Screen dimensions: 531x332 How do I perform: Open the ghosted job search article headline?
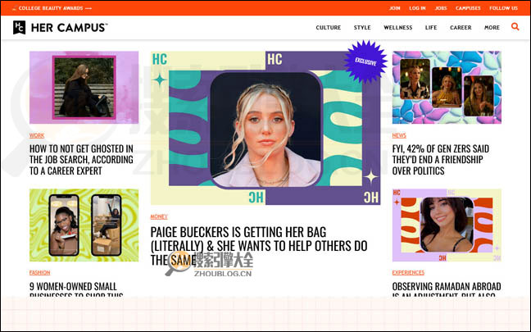[81, 160]
